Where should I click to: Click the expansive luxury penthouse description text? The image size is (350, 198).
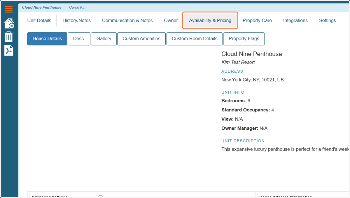(286, 149)
